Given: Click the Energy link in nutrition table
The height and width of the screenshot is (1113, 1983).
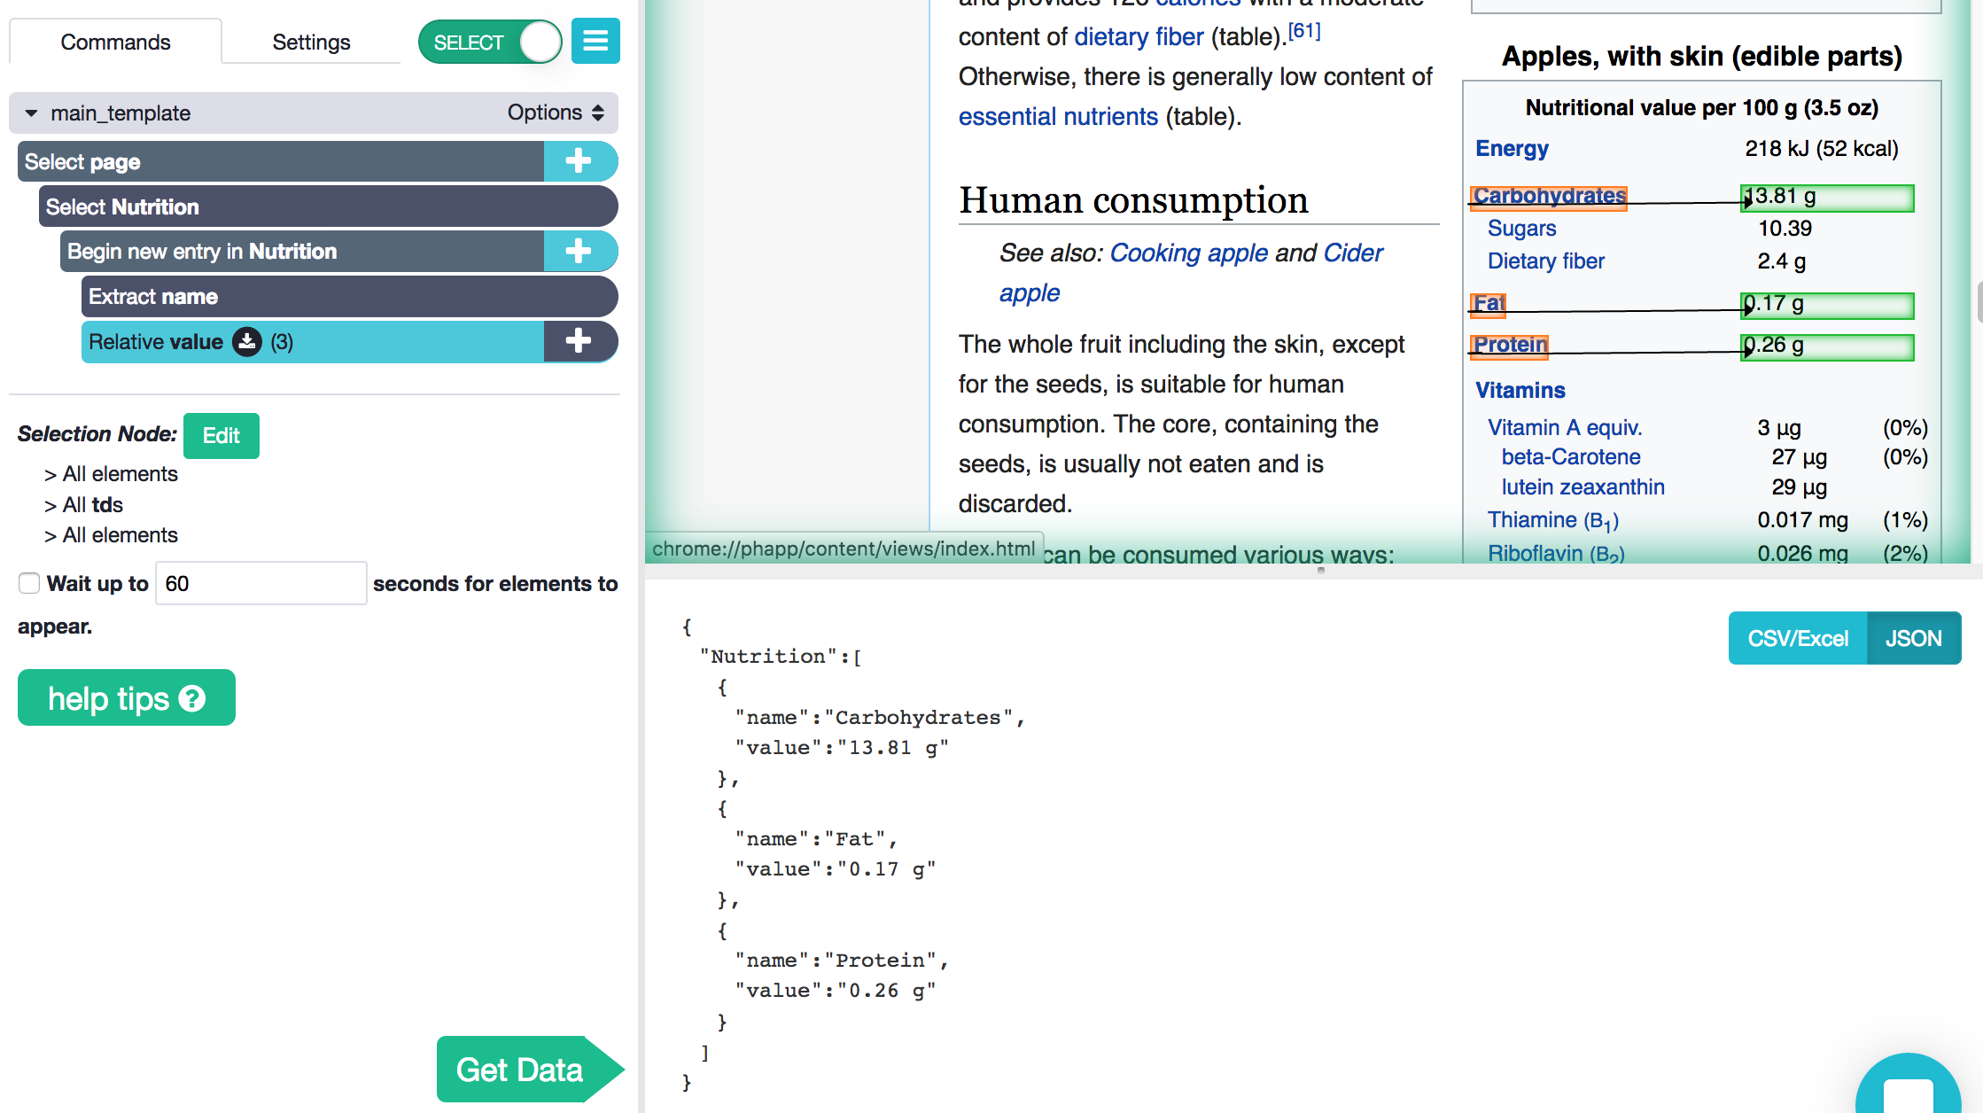Looking at the screenshot, I should (x=1513, y=148).
